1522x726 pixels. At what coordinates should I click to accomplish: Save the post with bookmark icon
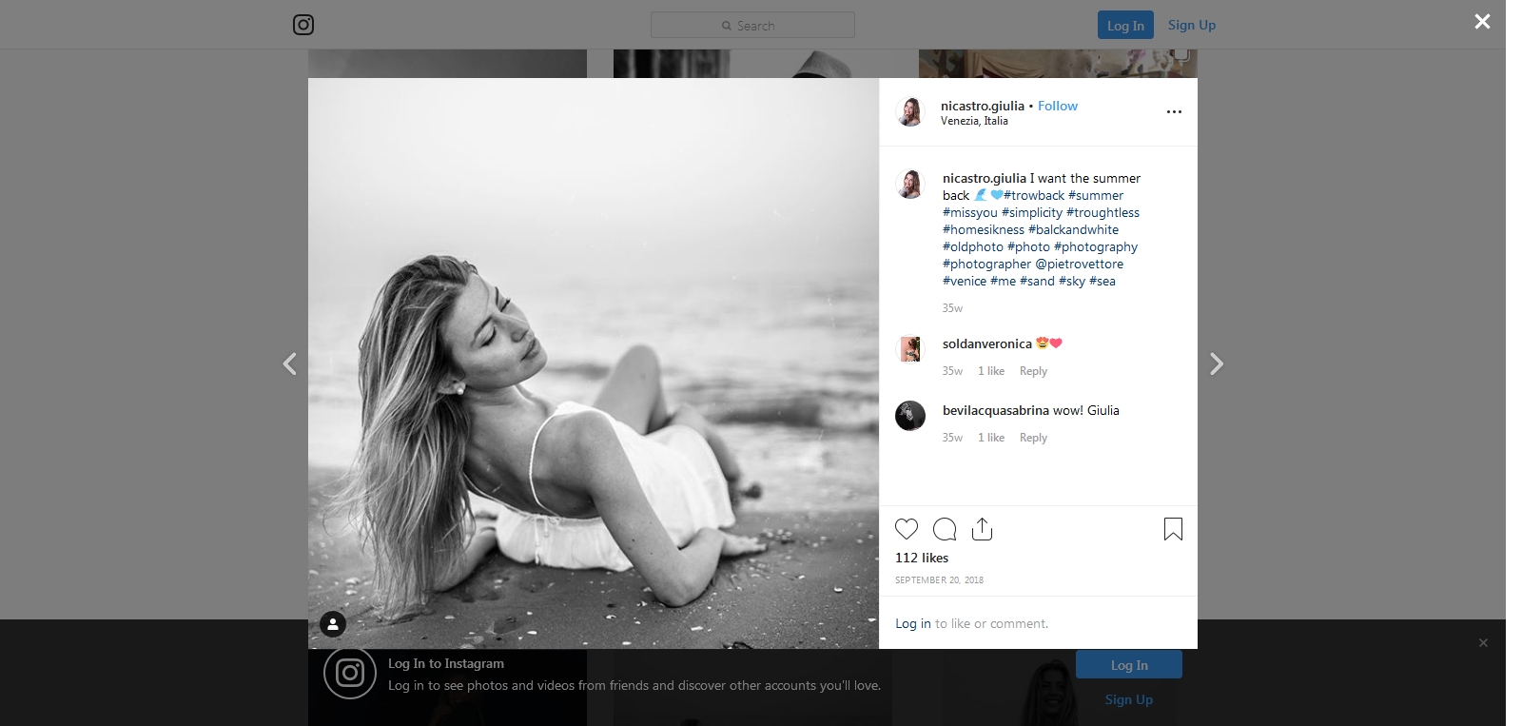pos(1174,529)
